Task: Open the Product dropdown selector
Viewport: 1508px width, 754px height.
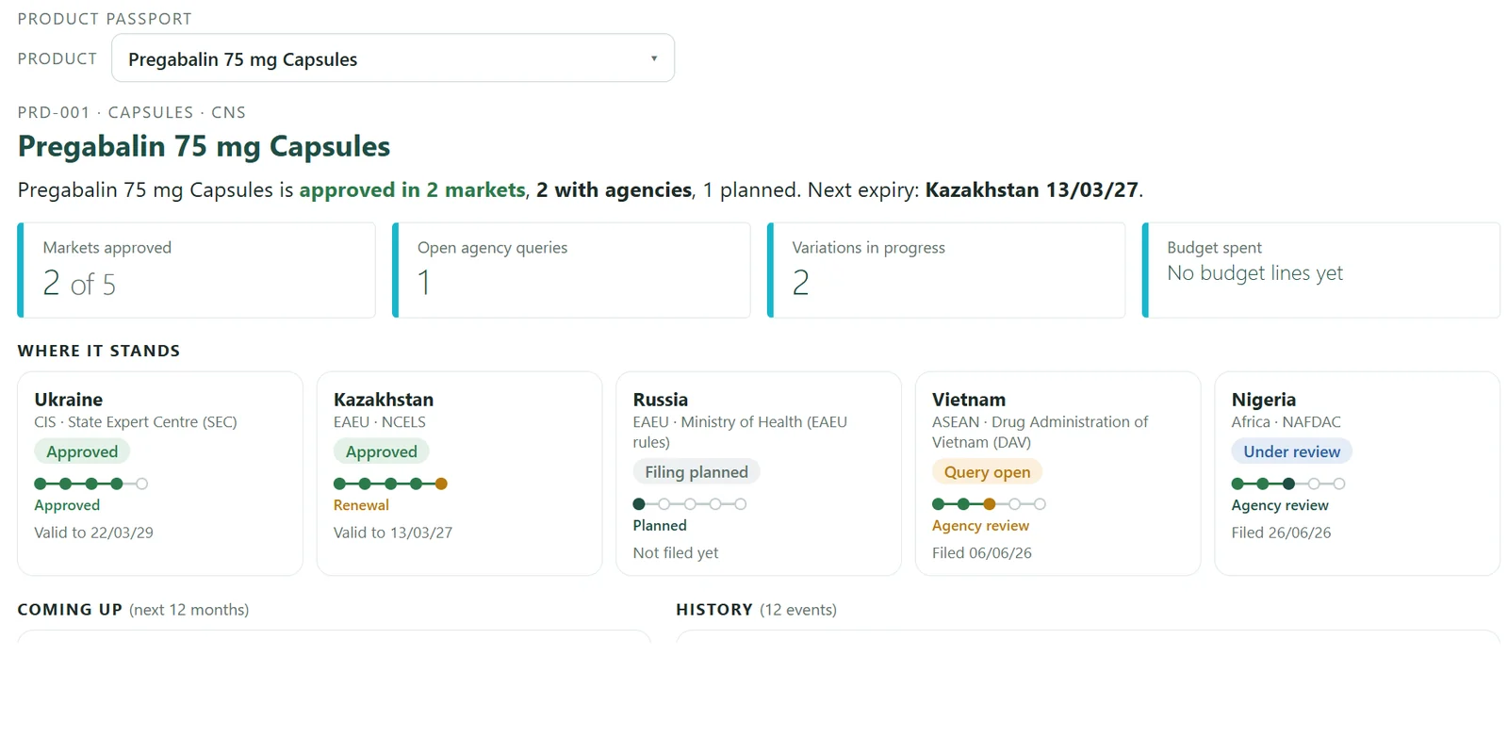Action: click(393, 58)
